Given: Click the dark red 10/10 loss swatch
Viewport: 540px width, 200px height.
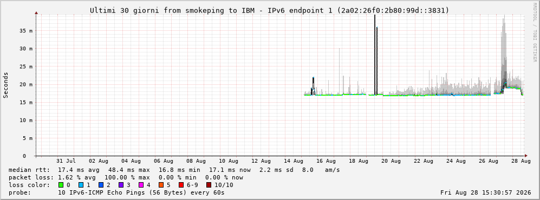Looking at the screenshot, I should 209,185.
